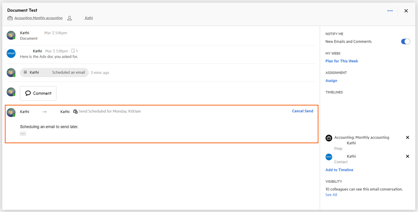Click the briefcase icon in Timelines
The width and height of the screenshot is (418, 212).
pos(329,138)
